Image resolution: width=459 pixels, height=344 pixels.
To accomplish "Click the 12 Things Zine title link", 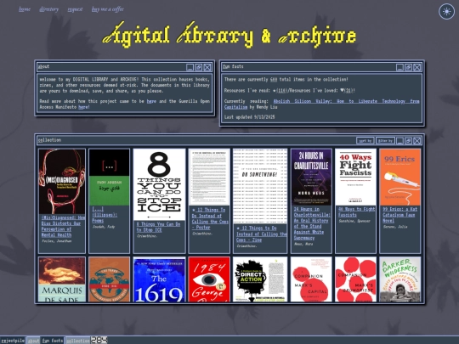I will coord(262,234).
